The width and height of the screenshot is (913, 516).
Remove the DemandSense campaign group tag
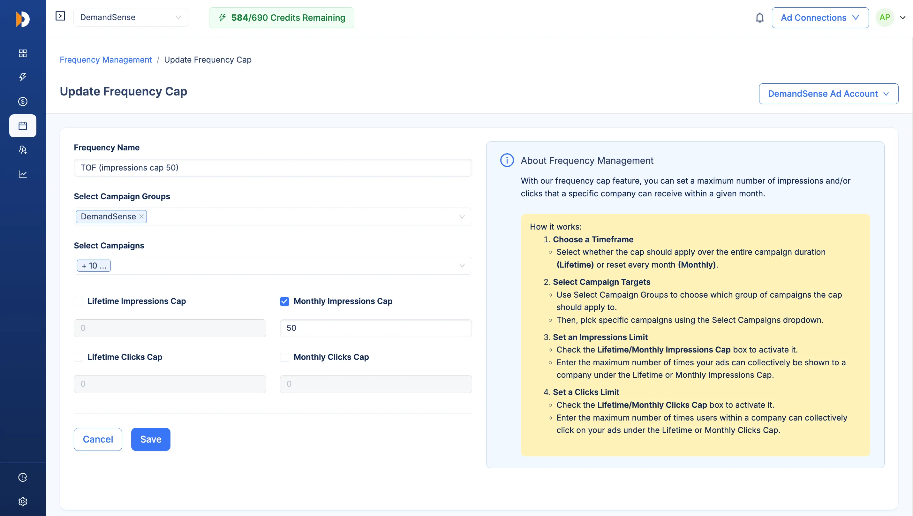(141, 216)
